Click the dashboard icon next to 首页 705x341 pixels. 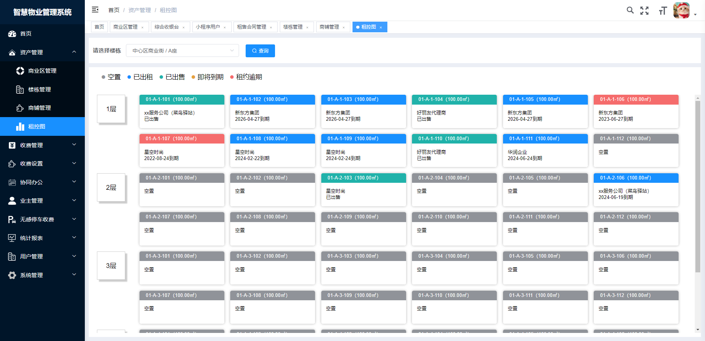click(x=12, y=34)
